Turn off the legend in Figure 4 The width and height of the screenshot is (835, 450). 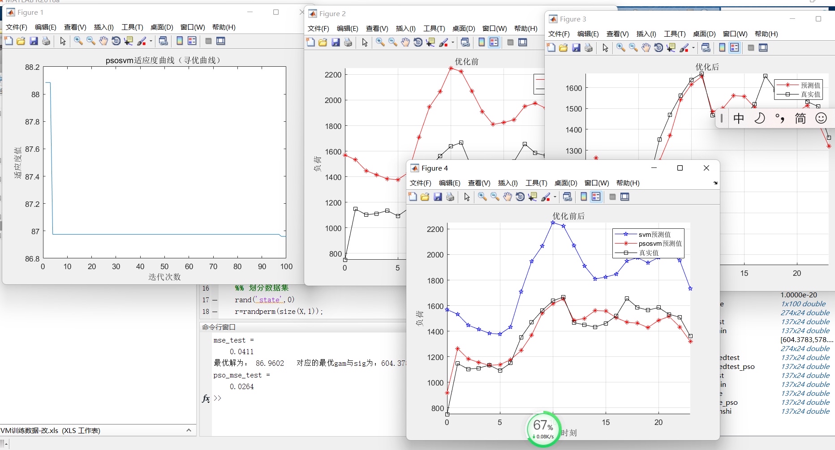pos(596,197)
